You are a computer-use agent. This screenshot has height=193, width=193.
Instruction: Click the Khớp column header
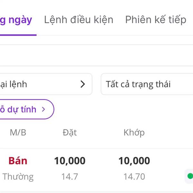pyautogui.click(x=134, y=133)
